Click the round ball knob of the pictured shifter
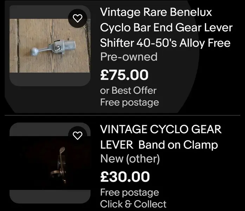Screen dimensions: 245x211 (34, 51)
